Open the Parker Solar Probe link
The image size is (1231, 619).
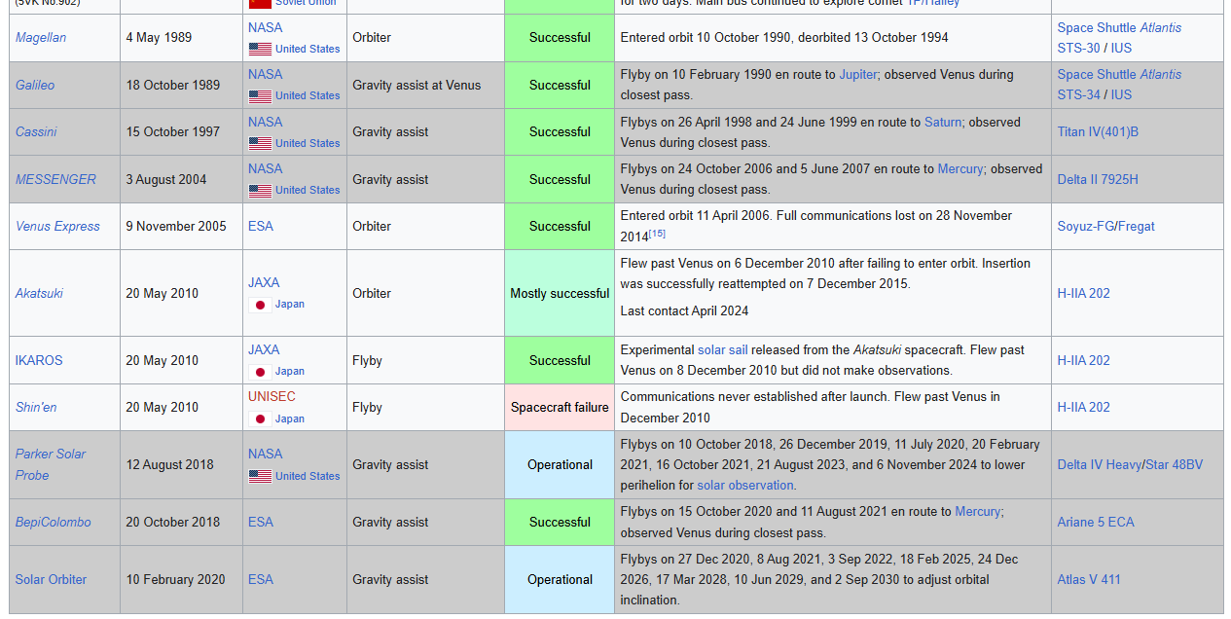[51, 464]
